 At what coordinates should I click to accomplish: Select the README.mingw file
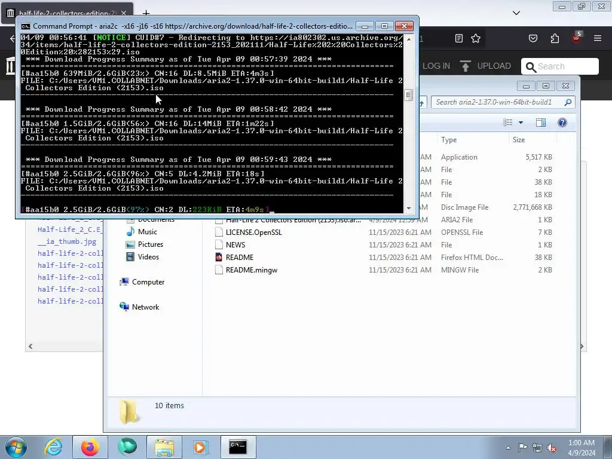pos(252,270)
